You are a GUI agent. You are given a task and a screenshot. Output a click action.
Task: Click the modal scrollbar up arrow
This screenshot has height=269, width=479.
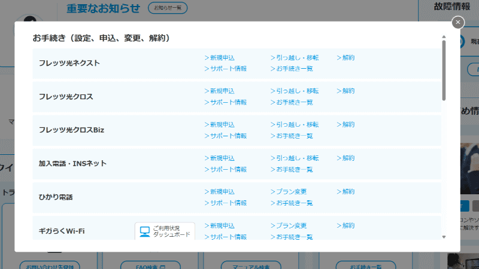click(444, 37)
